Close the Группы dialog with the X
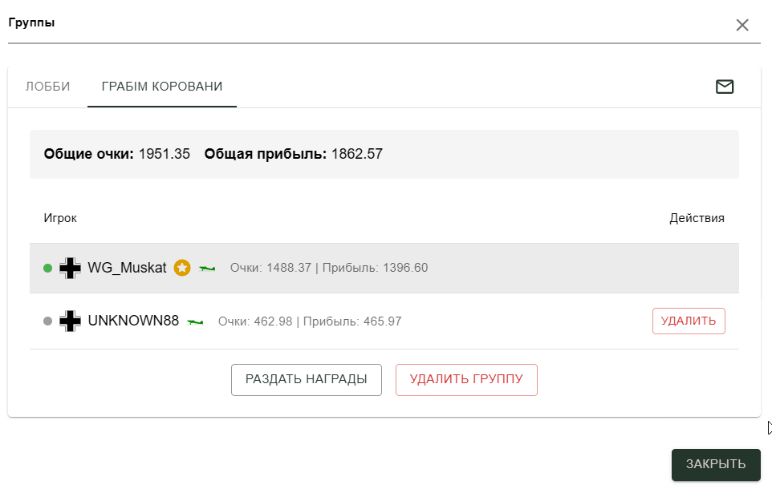The height and width of the screenshot is (489, 772). point(742,25)
